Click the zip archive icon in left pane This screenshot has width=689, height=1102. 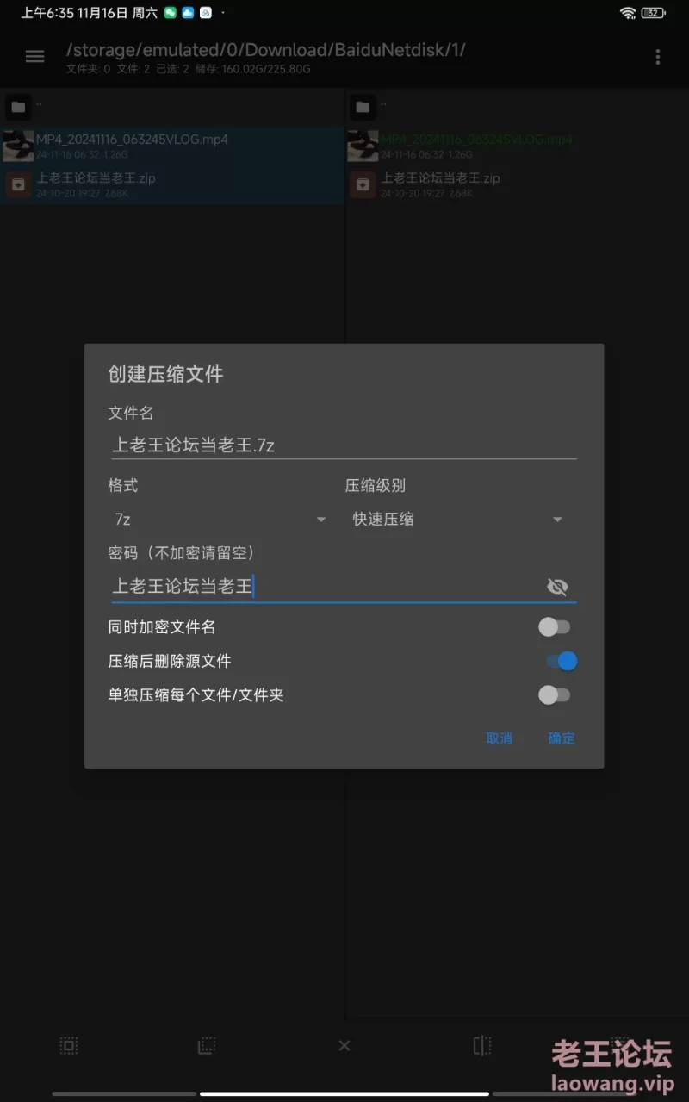tap(19, 185)
